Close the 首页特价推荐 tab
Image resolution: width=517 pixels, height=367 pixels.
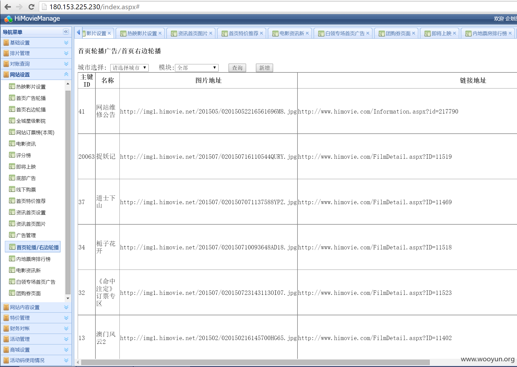click(x=261, y=33)
